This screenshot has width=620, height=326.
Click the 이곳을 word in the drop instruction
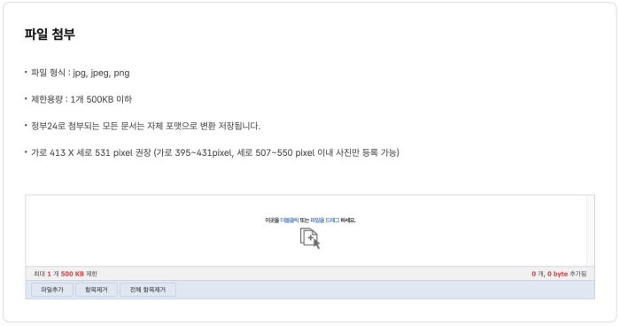pos(272,221)
